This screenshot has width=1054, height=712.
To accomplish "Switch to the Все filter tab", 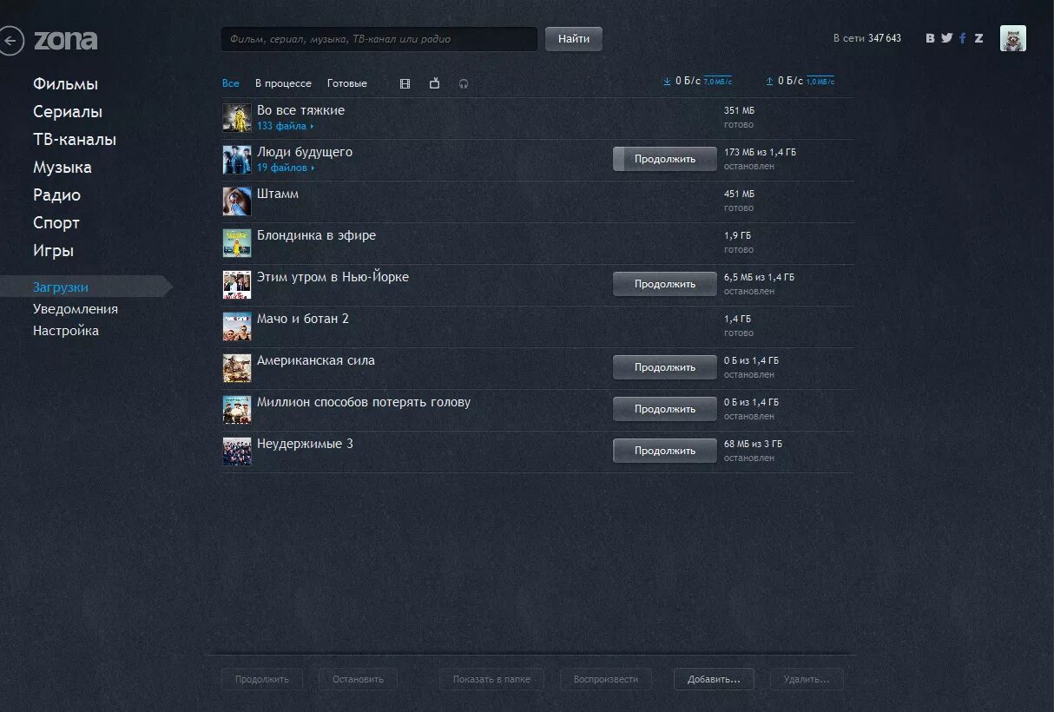I will [x=231, y=83].
